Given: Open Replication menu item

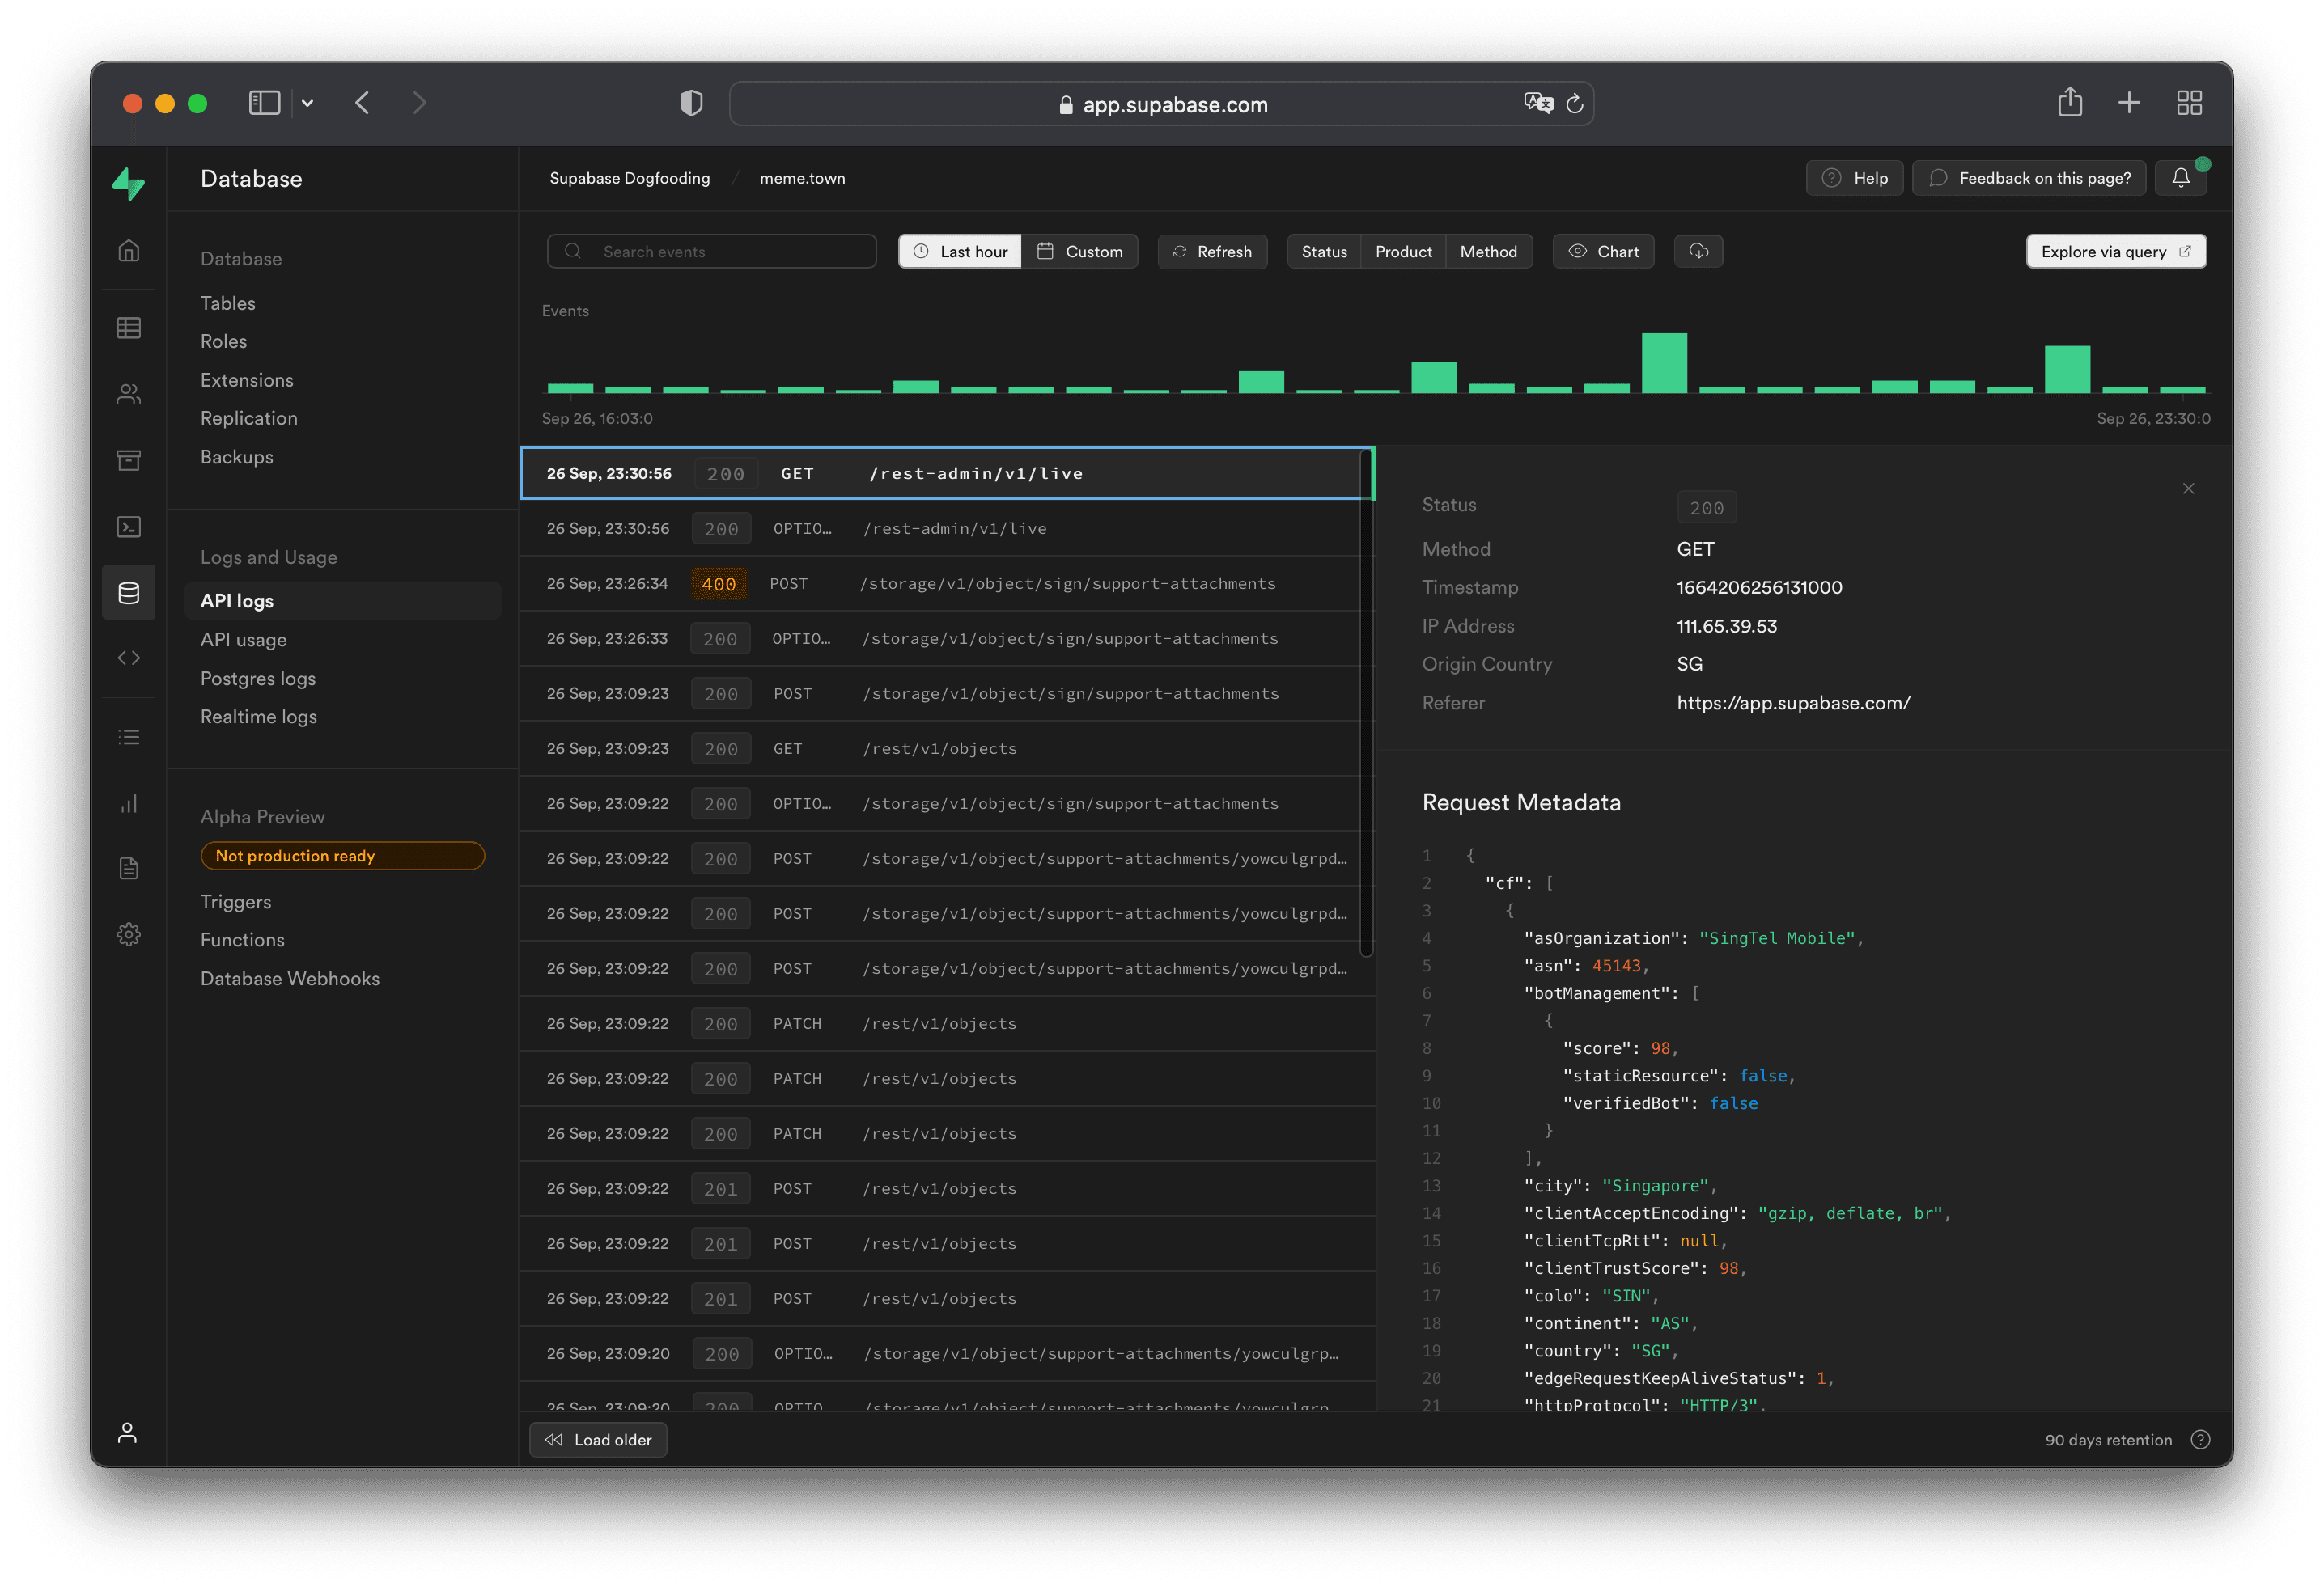Looking at the screenshot, I should click(248, 419).
